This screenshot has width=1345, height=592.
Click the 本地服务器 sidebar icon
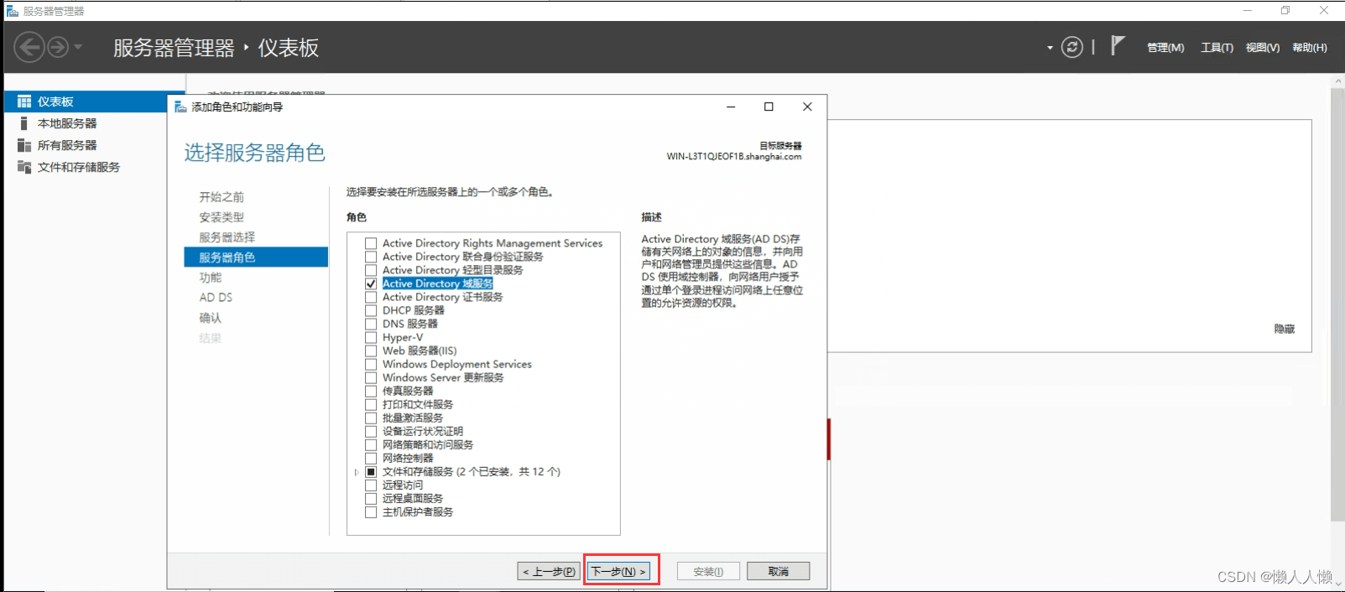pos(24,123)
